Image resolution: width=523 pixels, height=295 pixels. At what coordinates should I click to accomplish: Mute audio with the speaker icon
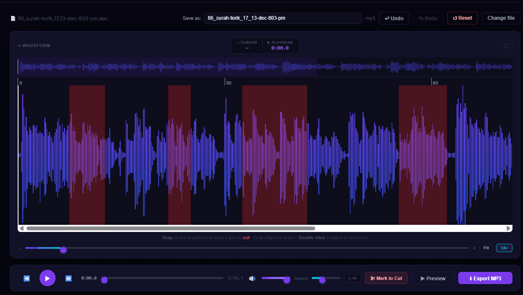(x=252, y=278)
